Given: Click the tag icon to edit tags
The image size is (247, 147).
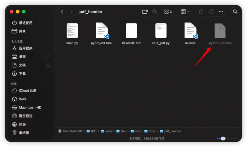Looking at the screenshot, I should pos(211,11).
